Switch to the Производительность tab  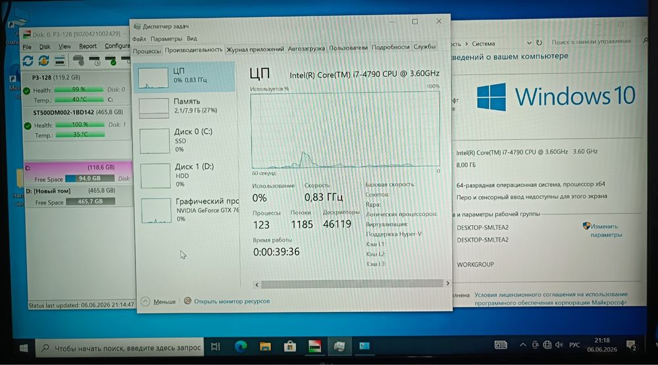pos(193,50)
